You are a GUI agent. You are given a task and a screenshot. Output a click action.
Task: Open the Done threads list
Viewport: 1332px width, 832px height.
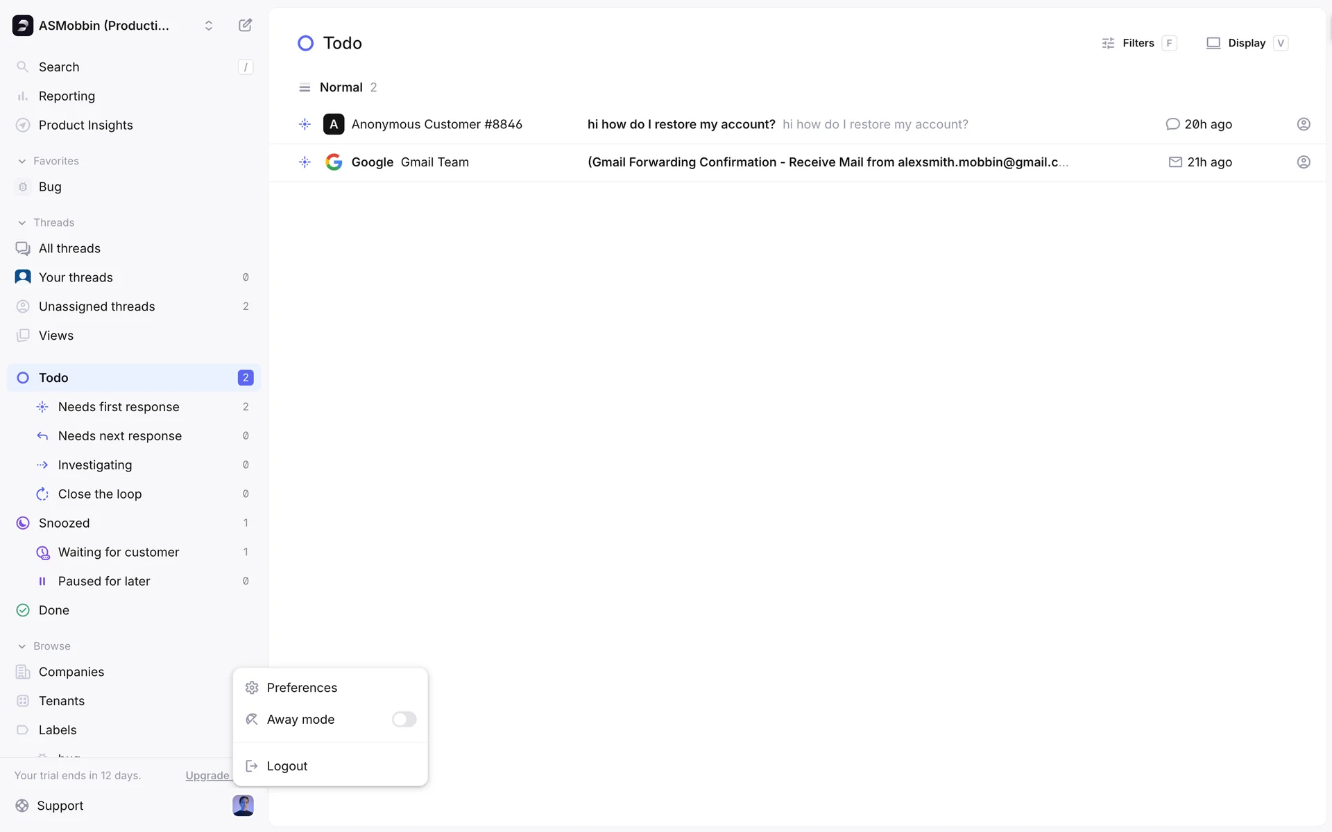pos(53,610)
